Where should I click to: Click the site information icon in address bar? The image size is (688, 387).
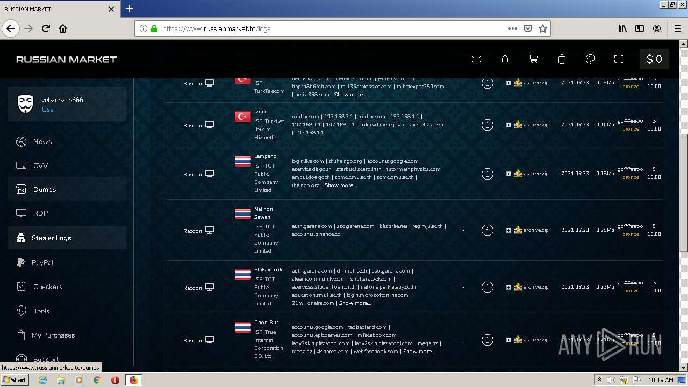(144, 28)
